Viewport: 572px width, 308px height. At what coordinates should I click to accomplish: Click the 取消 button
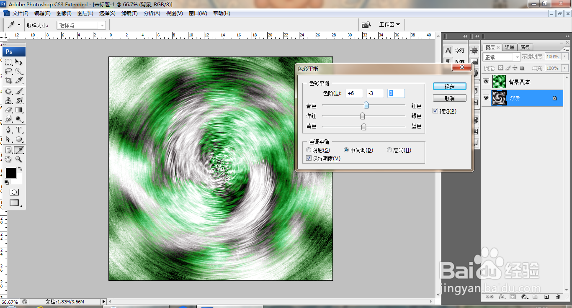pyautogui.click(x=450, y=98)
